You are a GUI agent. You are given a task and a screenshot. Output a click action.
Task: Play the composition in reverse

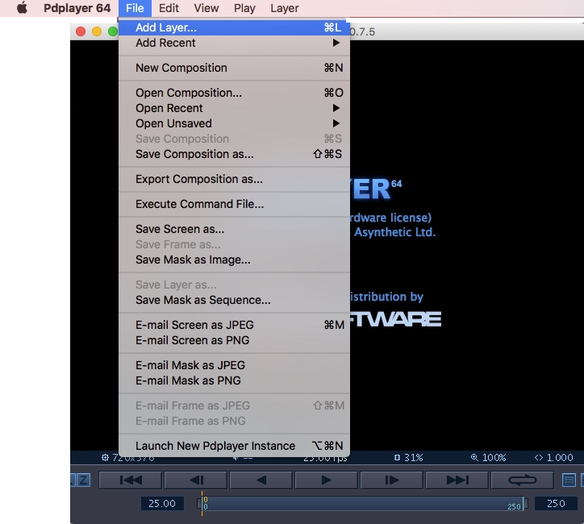click(x=261, y=480)
